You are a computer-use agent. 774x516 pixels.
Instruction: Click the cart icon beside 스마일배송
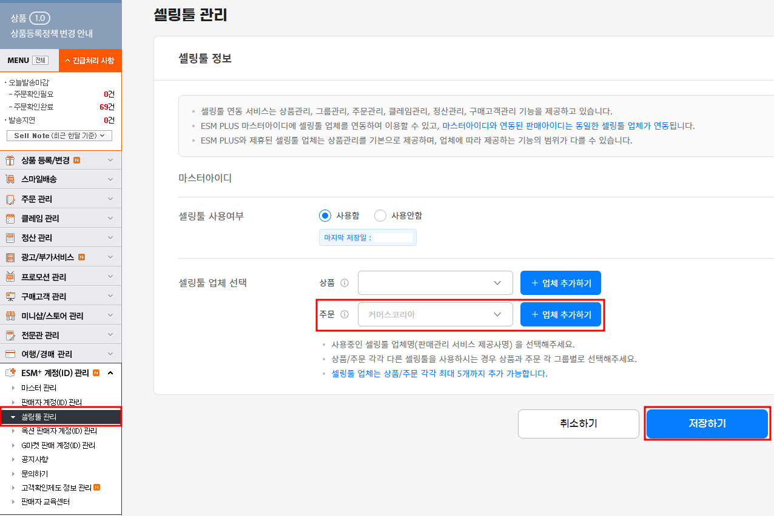pos(10,179)
